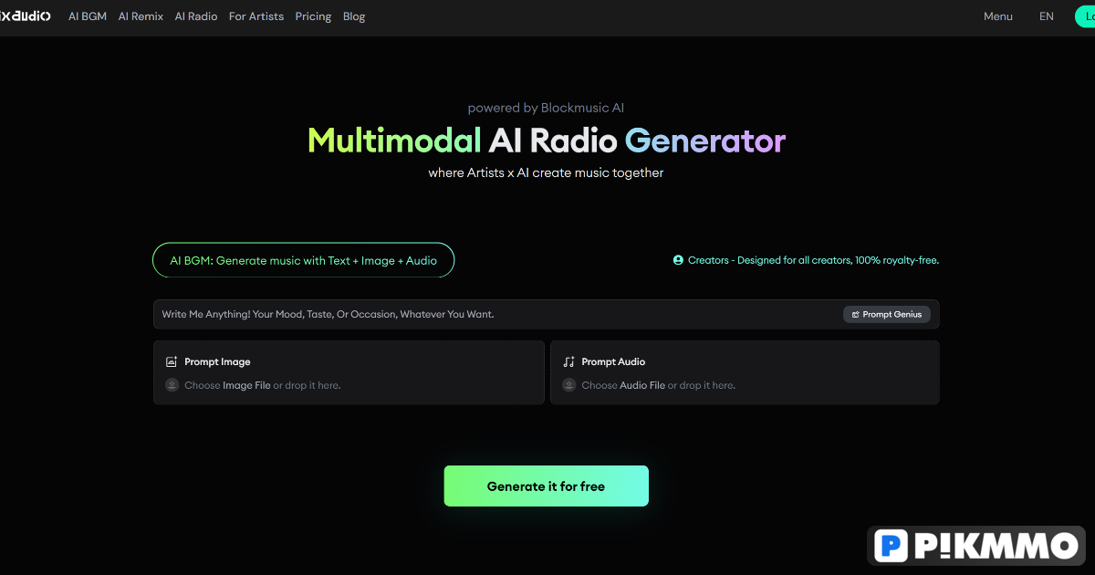The image size is (1095, 575).
Task: Click the Prompt Image label
Action: coord(217,361)
